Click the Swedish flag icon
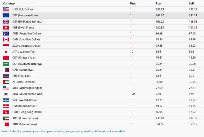The width and height of the screenshot is (204, 137). 6,100
